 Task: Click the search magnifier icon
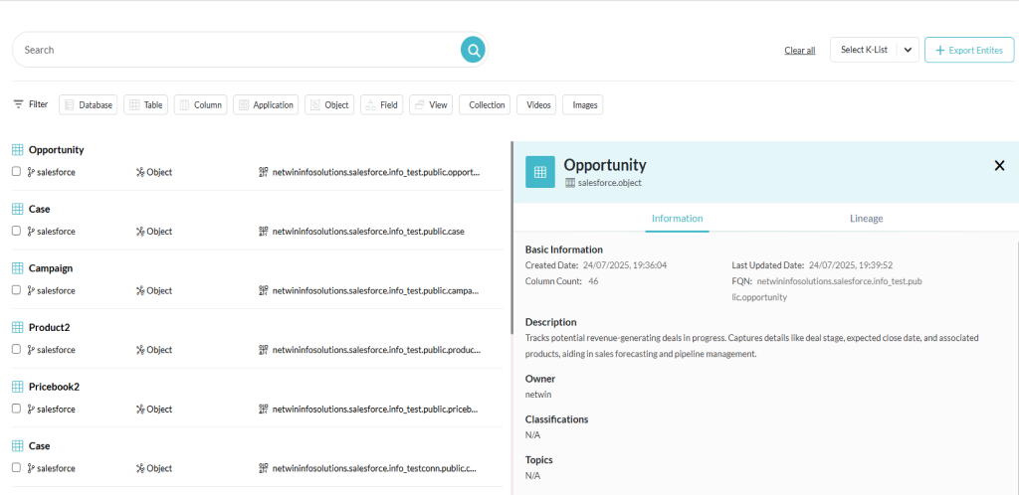point(473,50)
